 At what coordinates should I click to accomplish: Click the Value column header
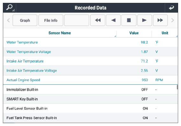[134, 33]
